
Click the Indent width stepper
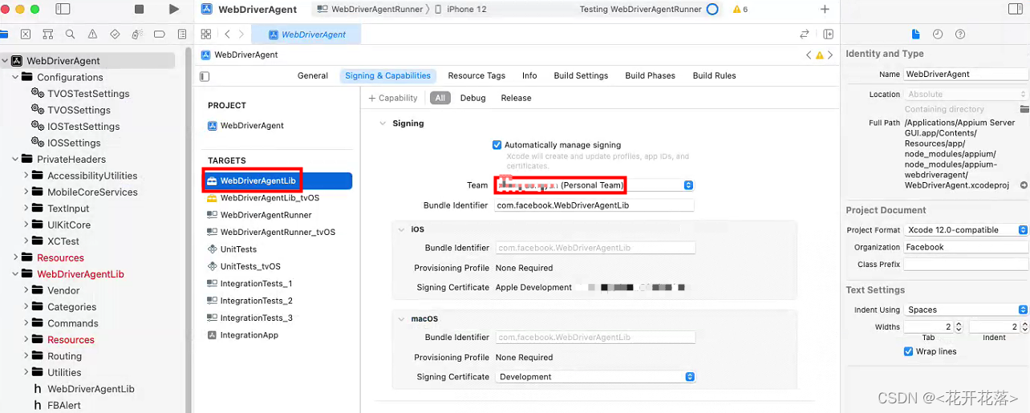[1024, 327]
